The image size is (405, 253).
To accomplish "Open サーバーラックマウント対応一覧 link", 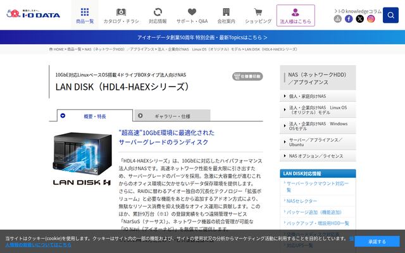I will (318, 187).
